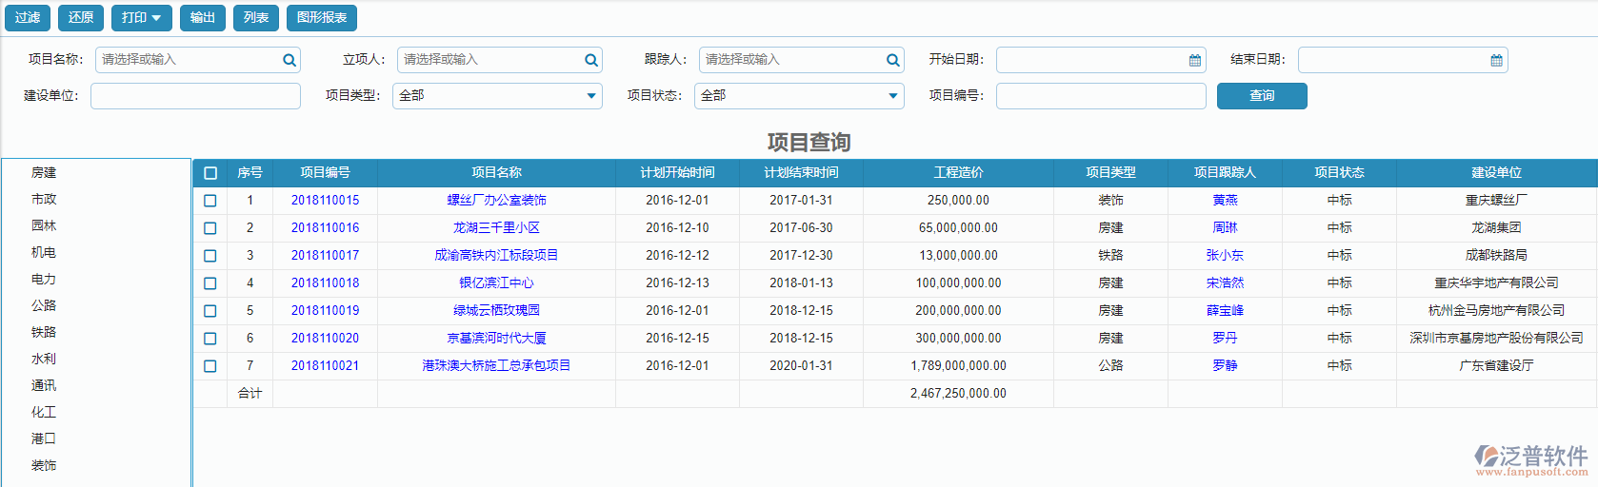Click the 过滤 toolbar button

pyautogui.click(x=28, y=17)
